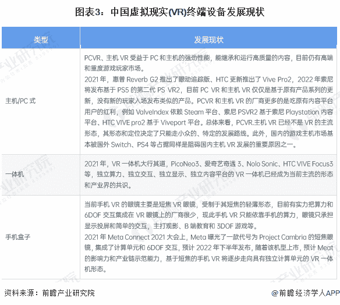Screen dimensions: 340x305
Task: Click the chart title 图表3 heading
Action: [169, 12]
